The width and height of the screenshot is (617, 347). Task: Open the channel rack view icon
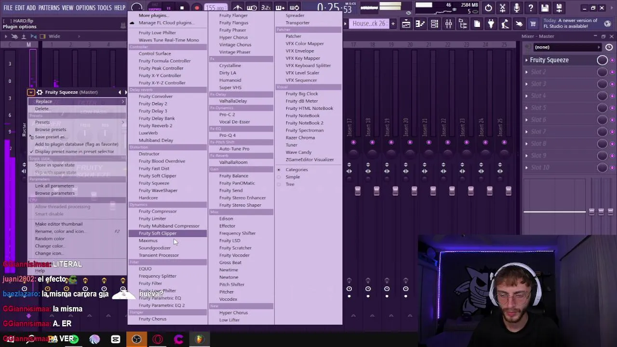click(x=434, y=24)
